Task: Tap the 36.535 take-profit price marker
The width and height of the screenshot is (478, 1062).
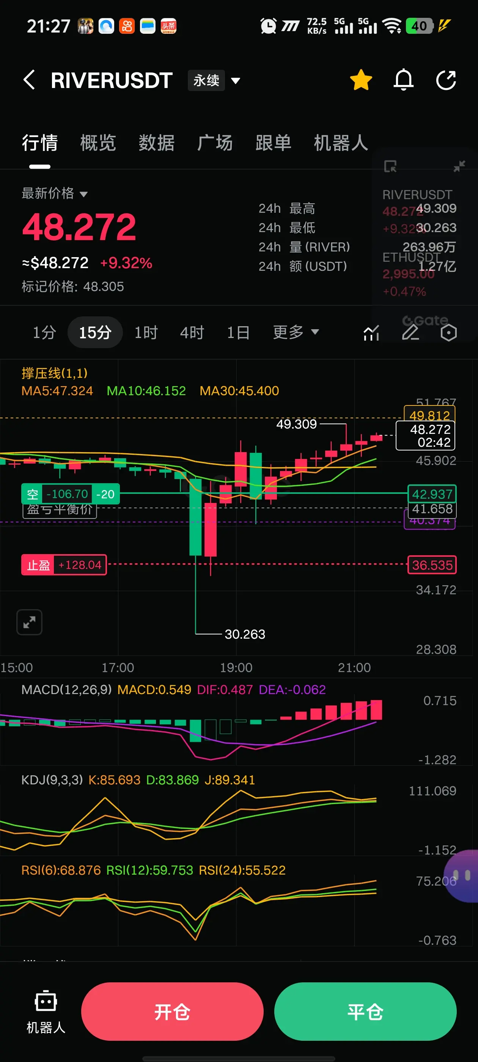Action: click(432, 565)
